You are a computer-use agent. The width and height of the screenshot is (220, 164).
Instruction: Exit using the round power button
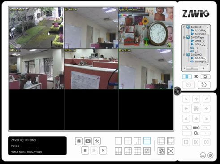coord(210,155)
